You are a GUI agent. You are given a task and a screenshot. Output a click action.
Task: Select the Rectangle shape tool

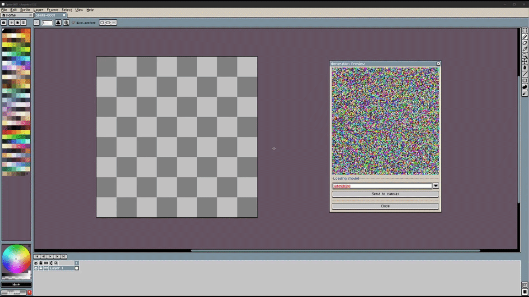tap(525, 81)
